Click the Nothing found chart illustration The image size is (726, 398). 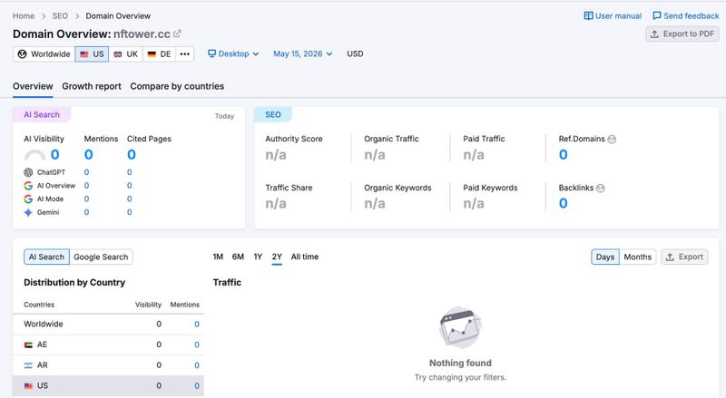click(x=460, y=327)
